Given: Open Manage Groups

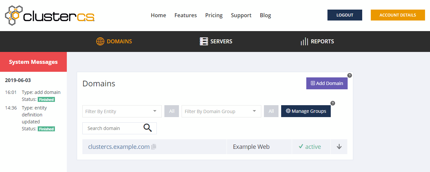Looking at the screenshot, I should (x=306, y=111).
